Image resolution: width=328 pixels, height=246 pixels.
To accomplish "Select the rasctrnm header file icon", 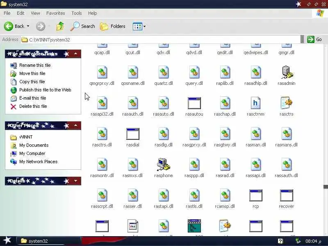I will point(255,103).
